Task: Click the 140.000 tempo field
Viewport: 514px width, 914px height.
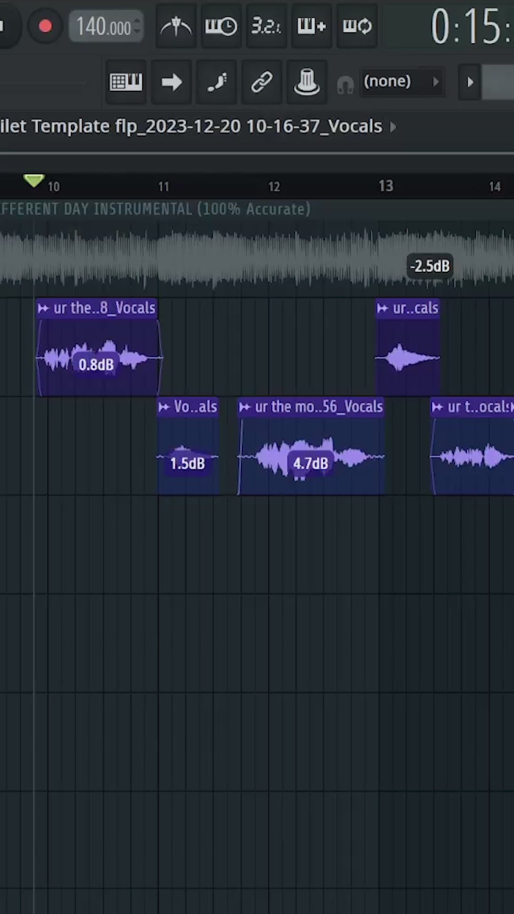Action: (104, 27)
